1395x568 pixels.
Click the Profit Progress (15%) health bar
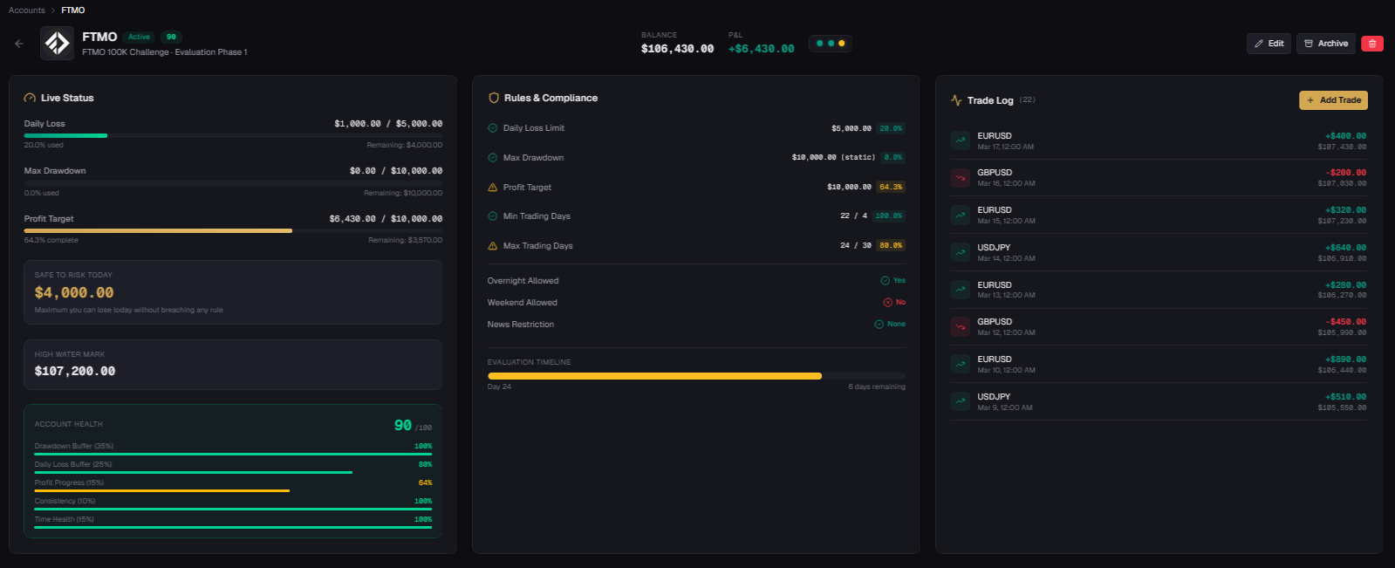coord(233,490)
